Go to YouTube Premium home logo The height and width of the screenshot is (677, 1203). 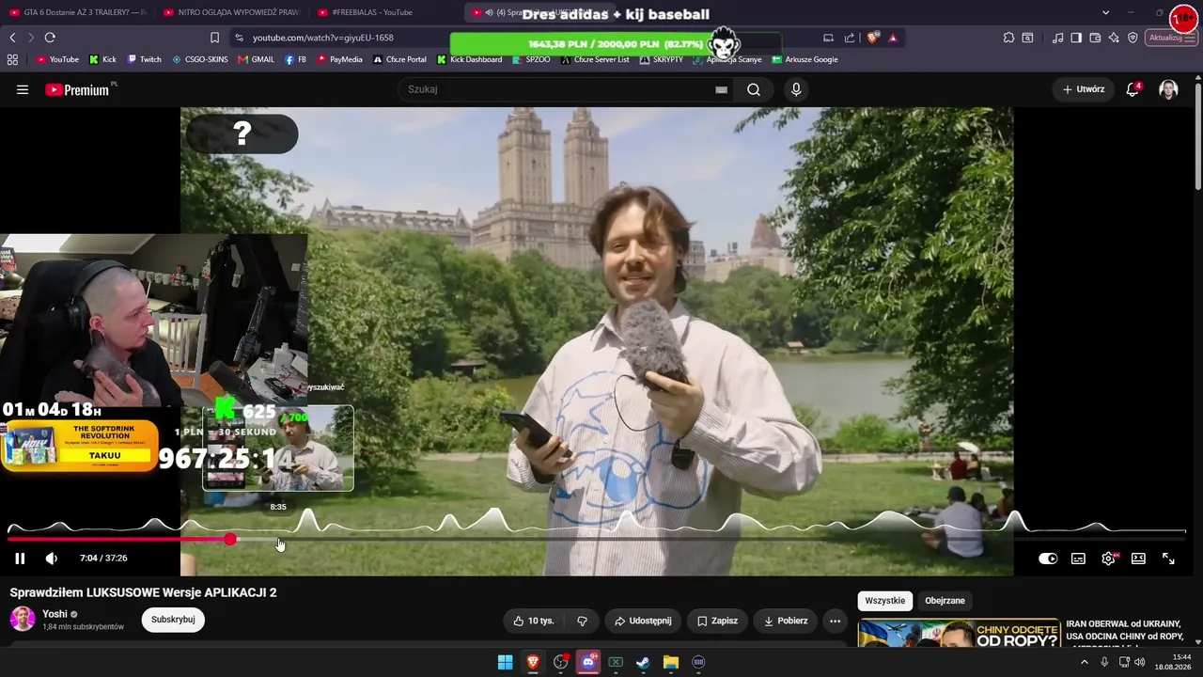pyautogui.click(x=77, y=89)
